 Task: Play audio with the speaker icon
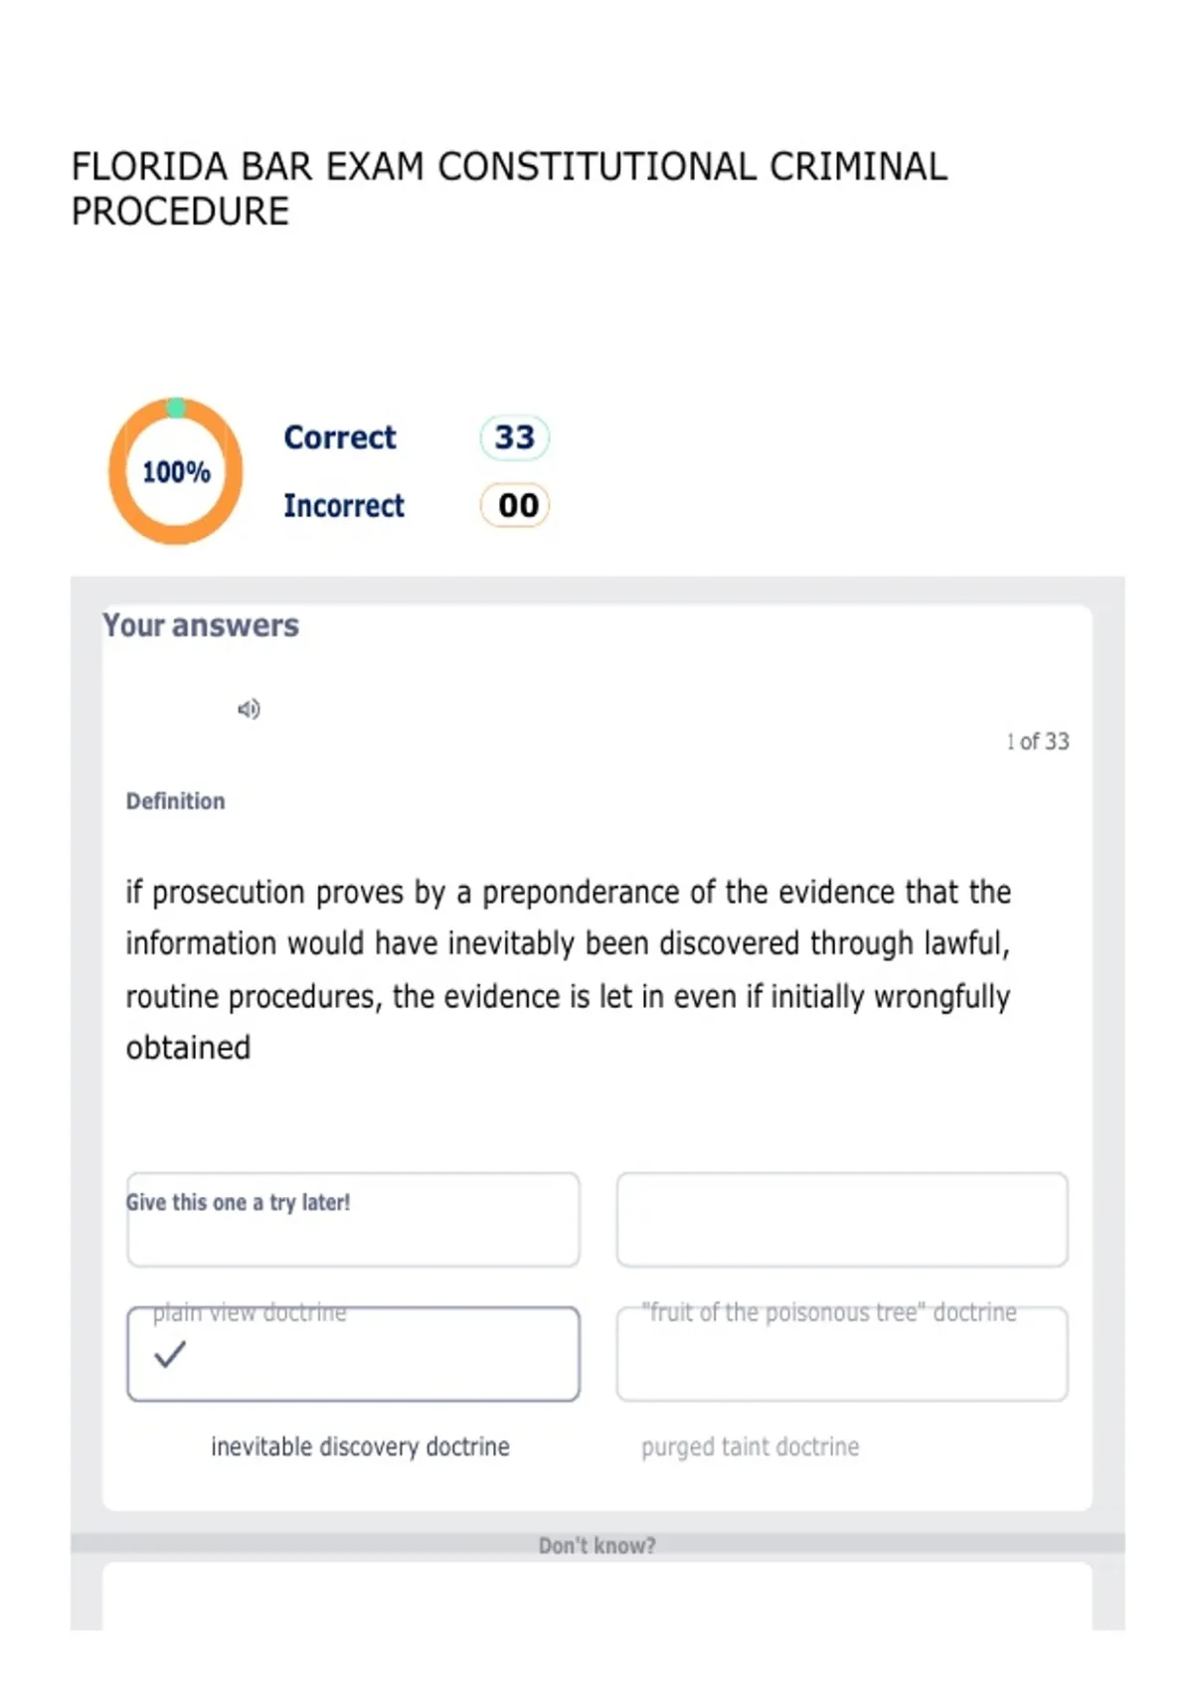pyautogui.click(x=249, y=709)
